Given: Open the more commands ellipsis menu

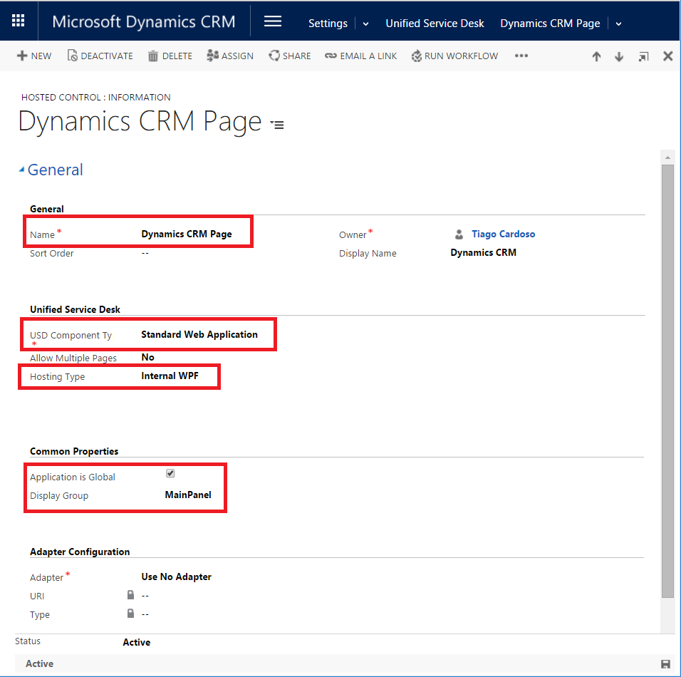Looking at the screenshot, I should (x=521, y=56).
